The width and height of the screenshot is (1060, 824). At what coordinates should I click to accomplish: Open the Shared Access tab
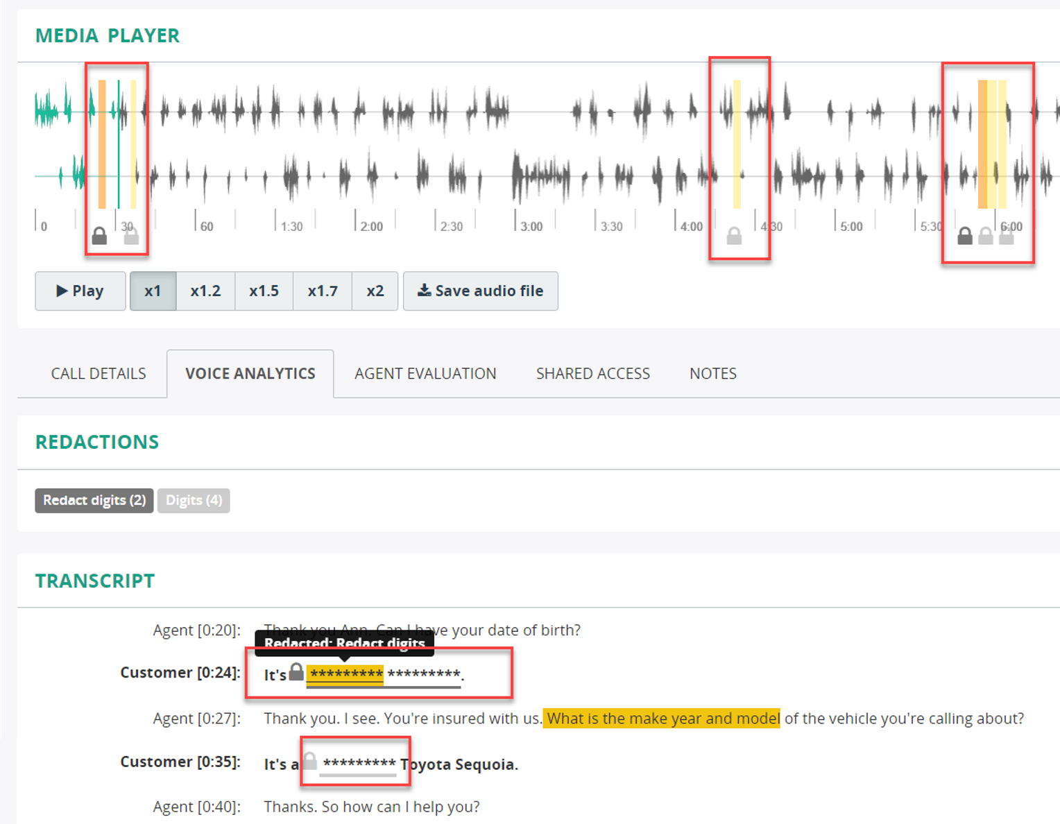[592, 373]
